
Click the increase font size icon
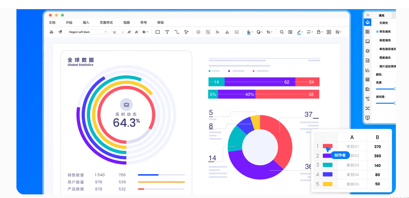pos(129,32)
